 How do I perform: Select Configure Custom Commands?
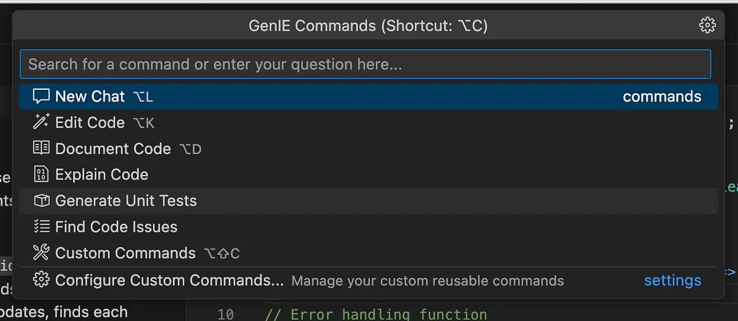(170, 279)
